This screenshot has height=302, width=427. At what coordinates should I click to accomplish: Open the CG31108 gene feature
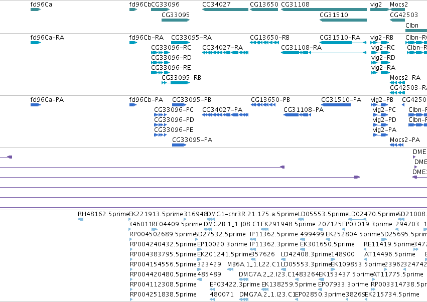(x=324, y=10)
